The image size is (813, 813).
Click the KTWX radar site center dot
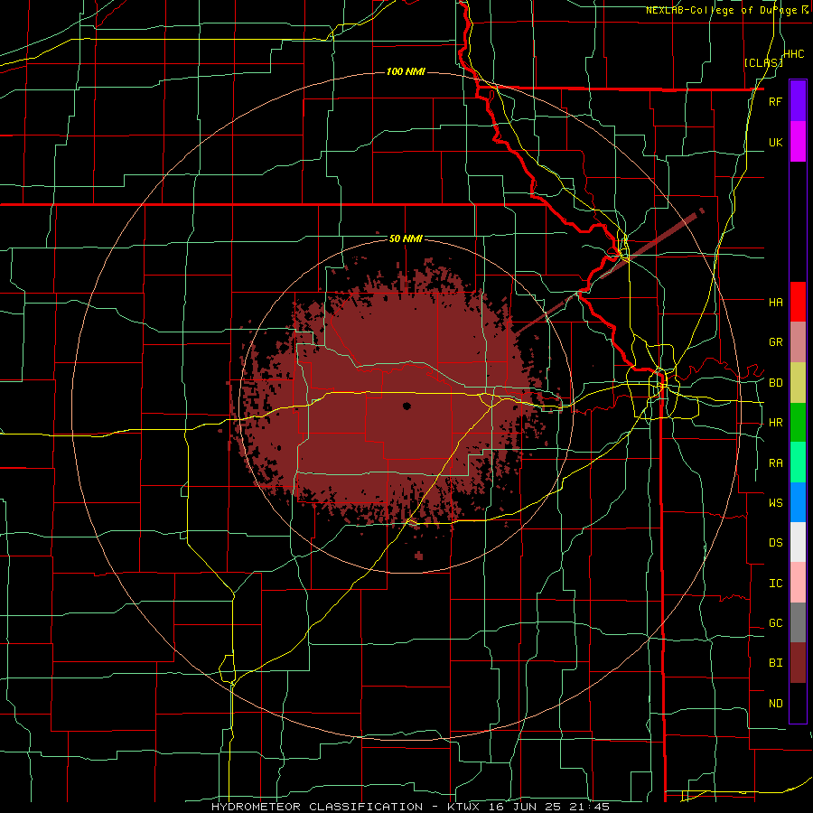coord(406,406)
